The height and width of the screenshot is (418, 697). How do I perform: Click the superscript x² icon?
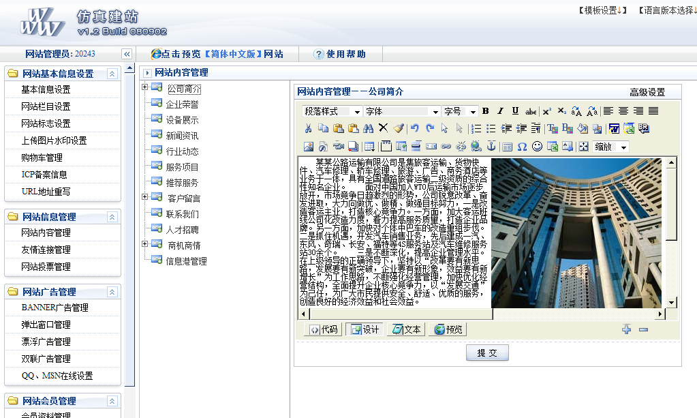546,111
